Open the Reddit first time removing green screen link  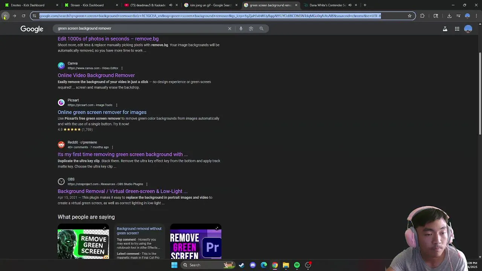[x=123, y=154]
